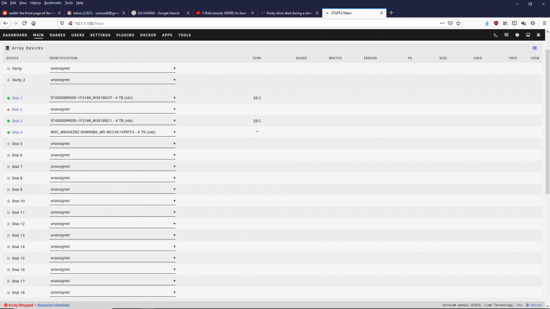
Task: Bookmark this page with star icon
Action: coord(458,23)
